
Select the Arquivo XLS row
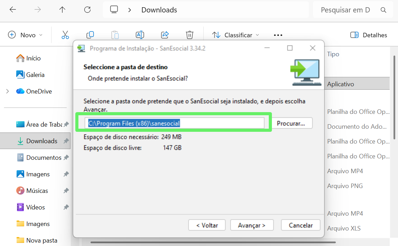tap(344, 228)
